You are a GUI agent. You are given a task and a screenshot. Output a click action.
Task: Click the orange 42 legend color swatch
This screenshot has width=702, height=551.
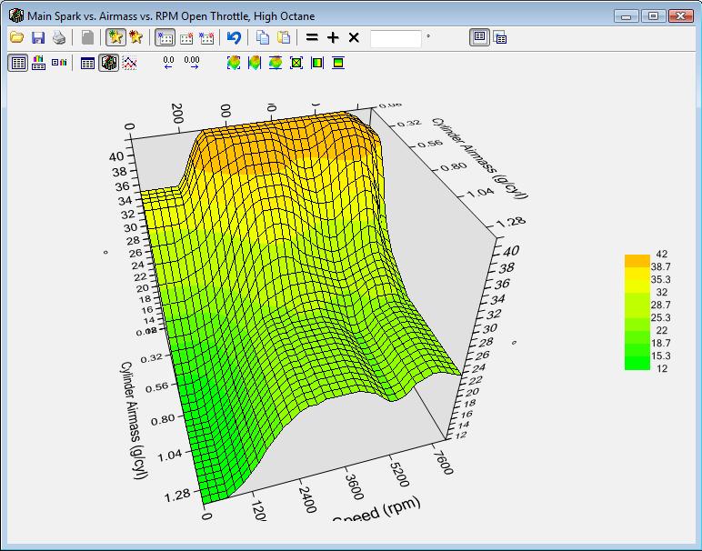[x=637, y=261]
